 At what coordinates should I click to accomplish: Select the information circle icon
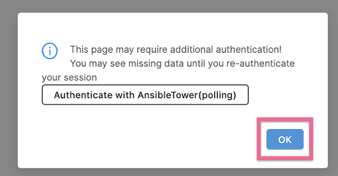point(49,51)
